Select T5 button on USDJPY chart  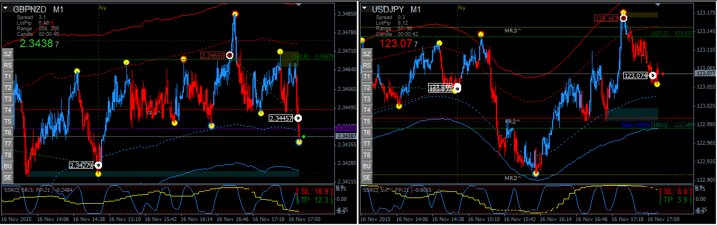pyautogui.click(x=367, y=121)
